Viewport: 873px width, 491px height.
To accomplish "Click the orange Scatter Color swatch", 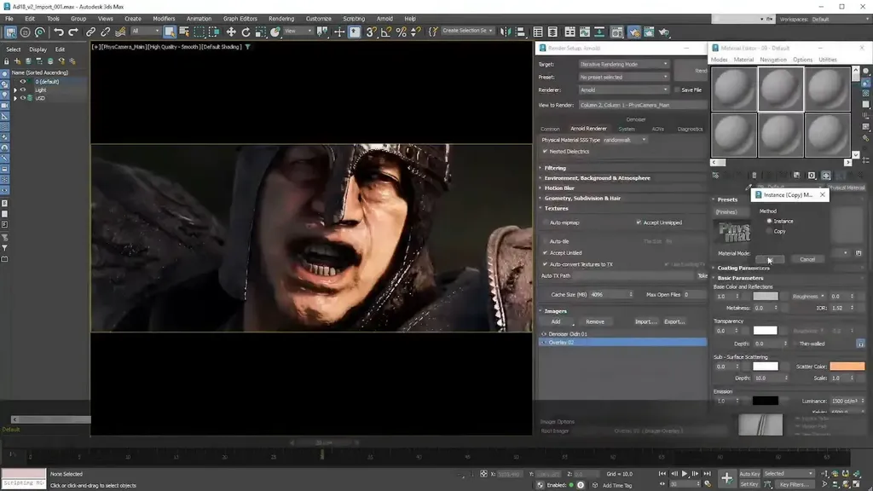I will tap(847, 367).
